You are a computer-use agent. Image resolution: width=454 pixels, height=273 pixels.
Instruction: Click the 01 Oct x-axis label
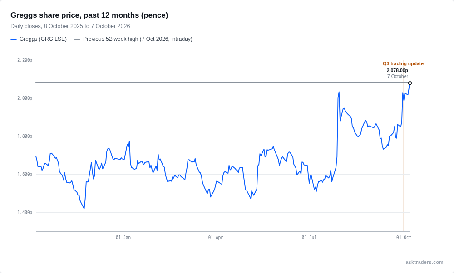pyautogui.click(x=404, y=238)
